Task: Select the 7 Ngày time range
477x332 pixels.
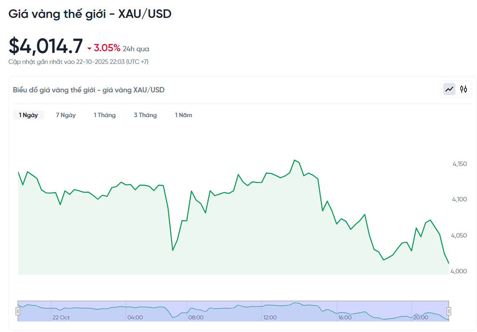Action: [66, 115]
